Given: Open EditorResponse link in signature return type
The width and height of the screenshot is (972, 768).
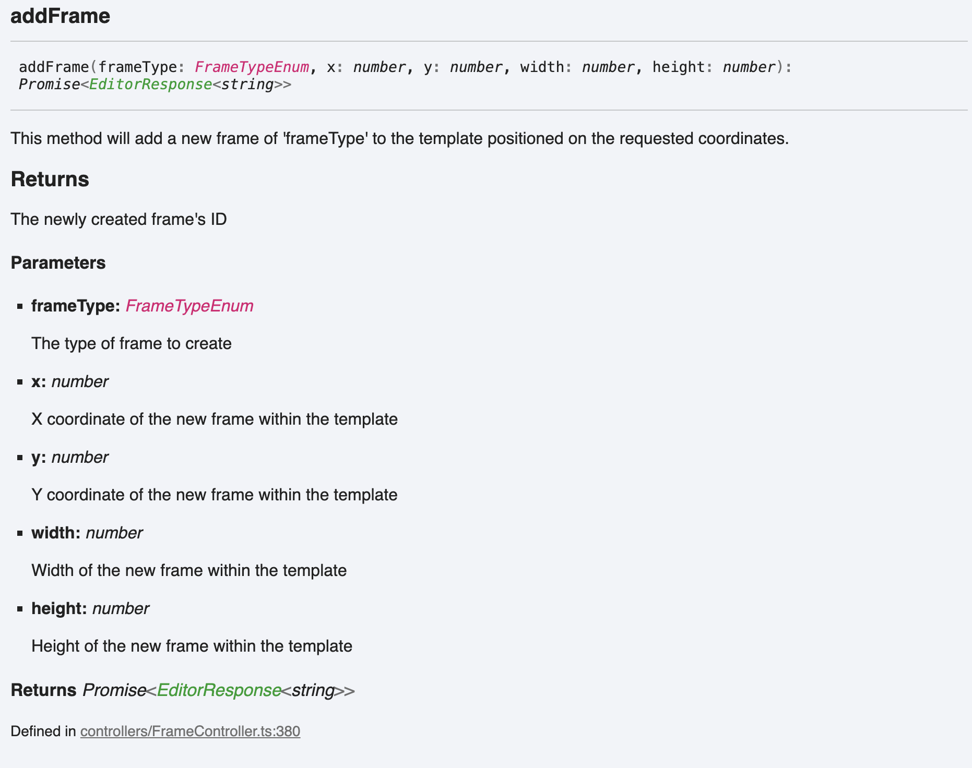Looking at the screenshot, I should [150, 85].
